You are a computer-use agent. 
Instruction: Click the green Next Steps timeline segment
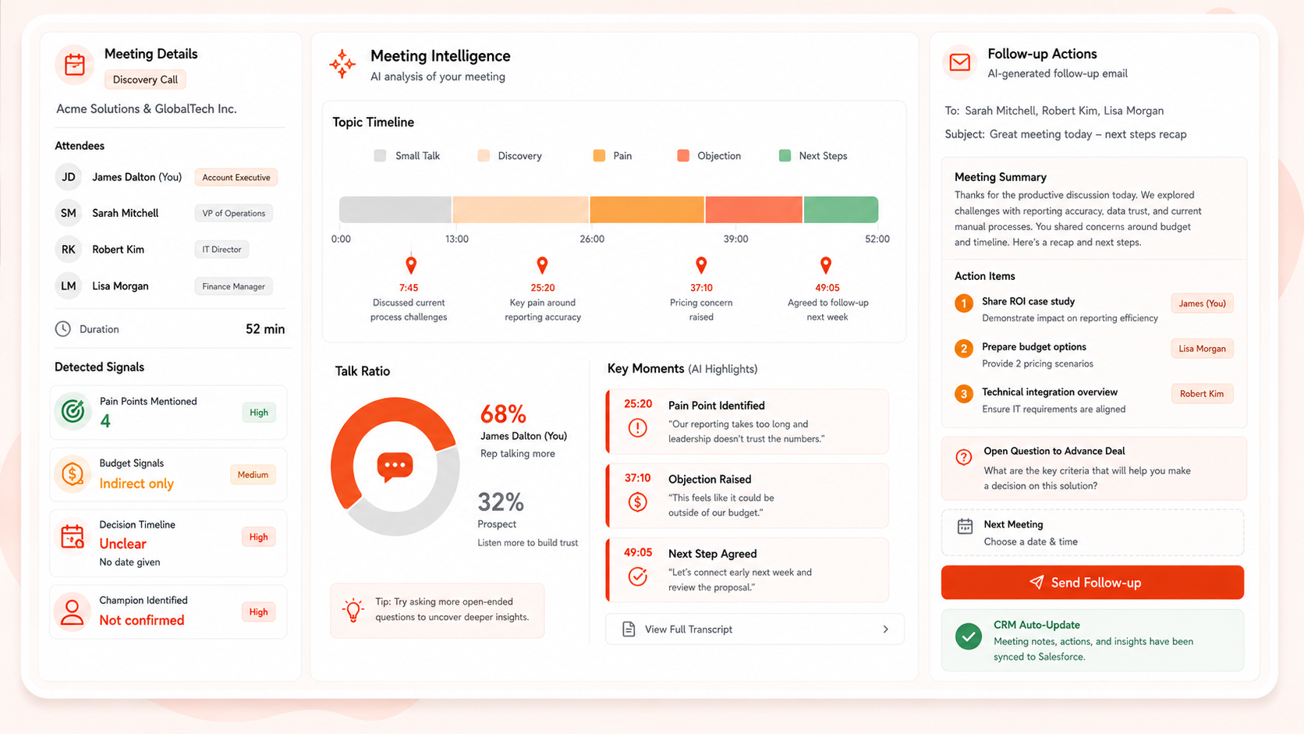point(841,210)
